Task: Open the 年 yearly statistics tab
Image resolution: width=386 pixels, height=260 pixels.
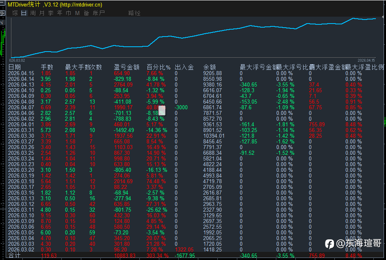Action: coord(60,13)
